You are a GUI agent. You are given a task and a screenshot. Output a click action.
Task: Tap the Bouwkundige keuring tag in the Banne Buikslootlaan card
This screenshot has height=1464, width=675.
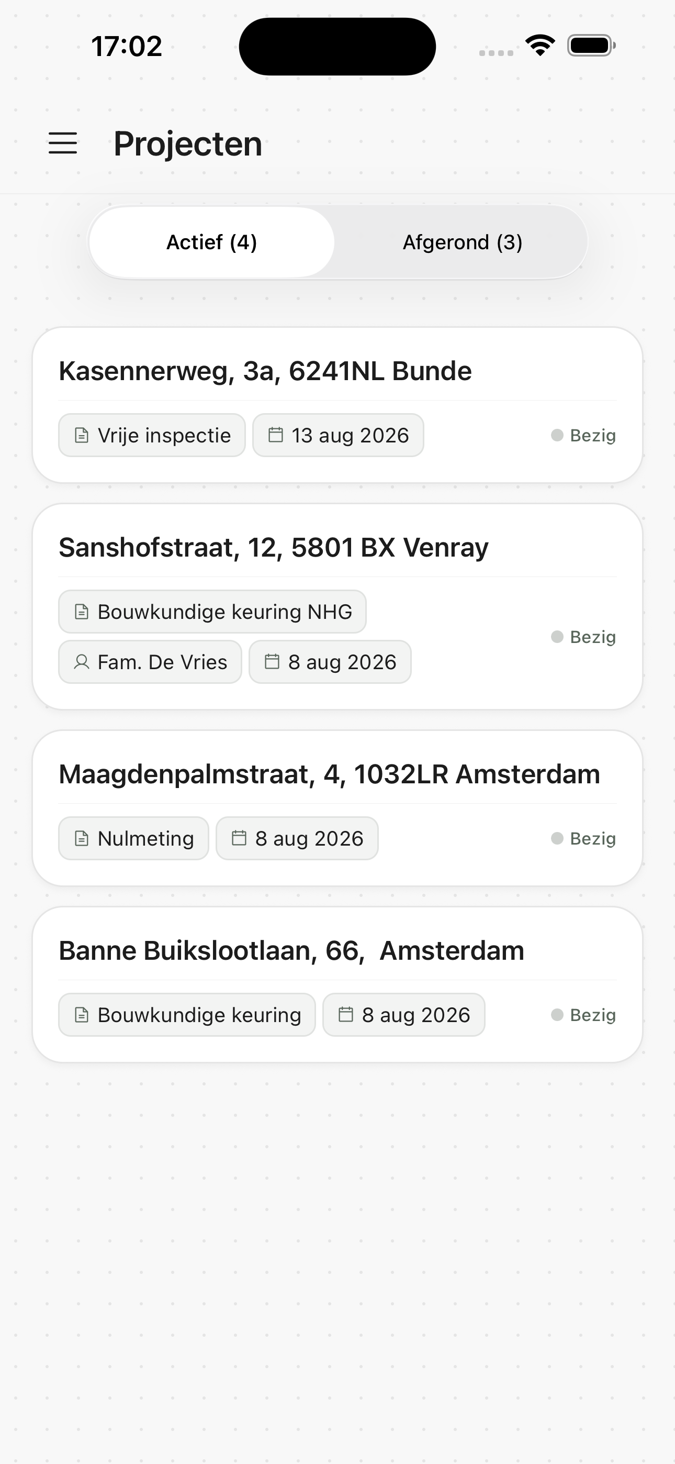(187, 1015)
